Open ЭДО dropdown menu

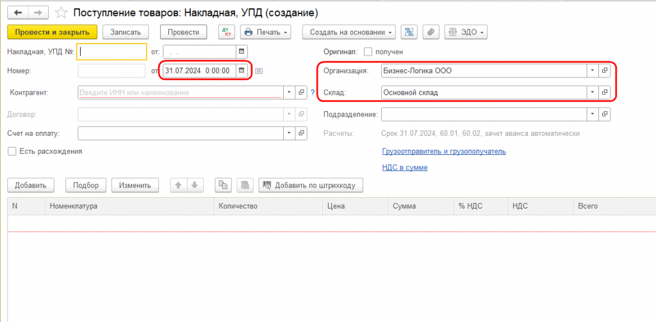(466, 32)
